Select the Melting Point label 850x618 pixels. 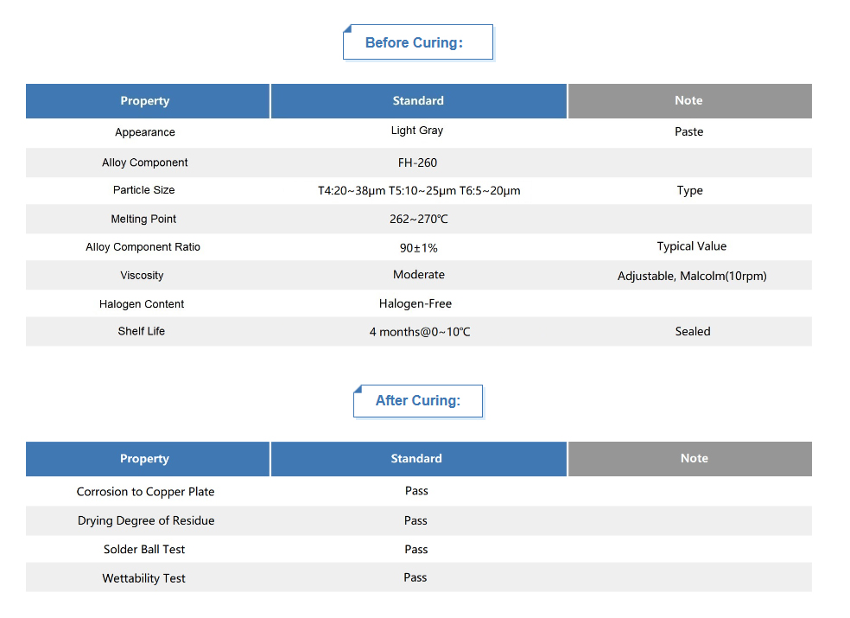[x=143, y=220]
